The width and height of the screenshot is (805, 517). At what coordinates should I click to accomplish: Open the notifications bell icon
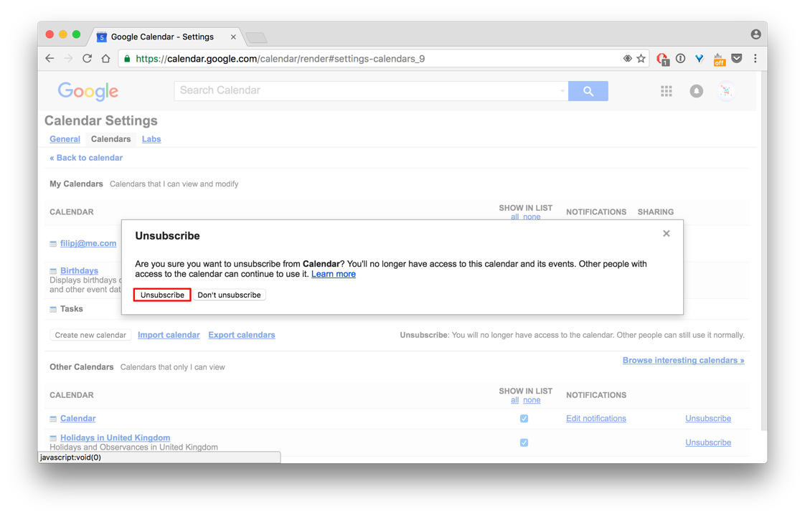[696, 91]
